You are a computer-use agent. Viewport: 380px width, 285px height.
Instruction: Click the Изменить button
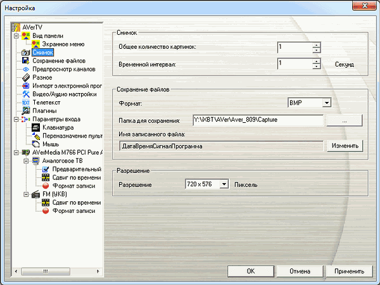[x=345, y=146]
